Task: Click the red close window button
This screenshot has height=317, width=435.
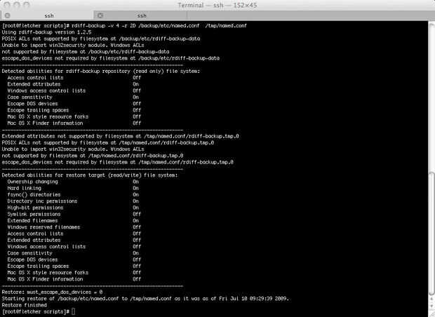Action: click(x=7, y=5)
